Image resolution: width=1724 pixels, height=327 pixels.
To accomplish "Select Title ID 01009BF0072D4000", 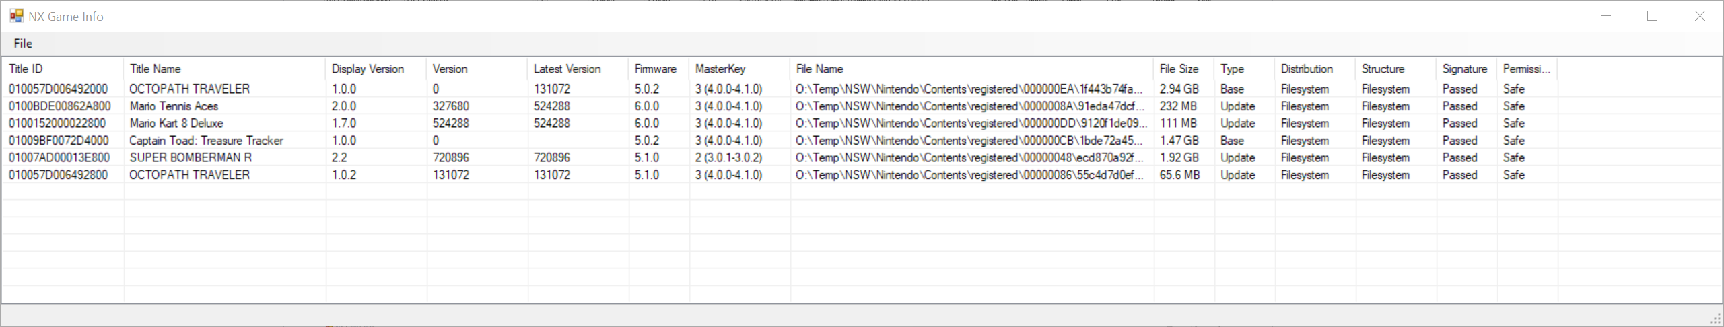I will [59, 141].
